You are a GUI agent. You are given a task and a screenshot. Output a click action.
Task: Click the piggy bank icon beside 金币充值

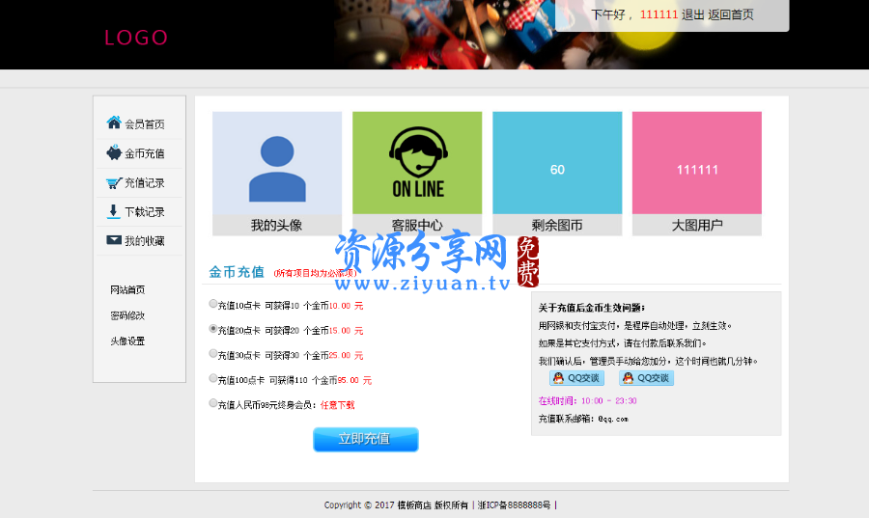coord(114,152)
